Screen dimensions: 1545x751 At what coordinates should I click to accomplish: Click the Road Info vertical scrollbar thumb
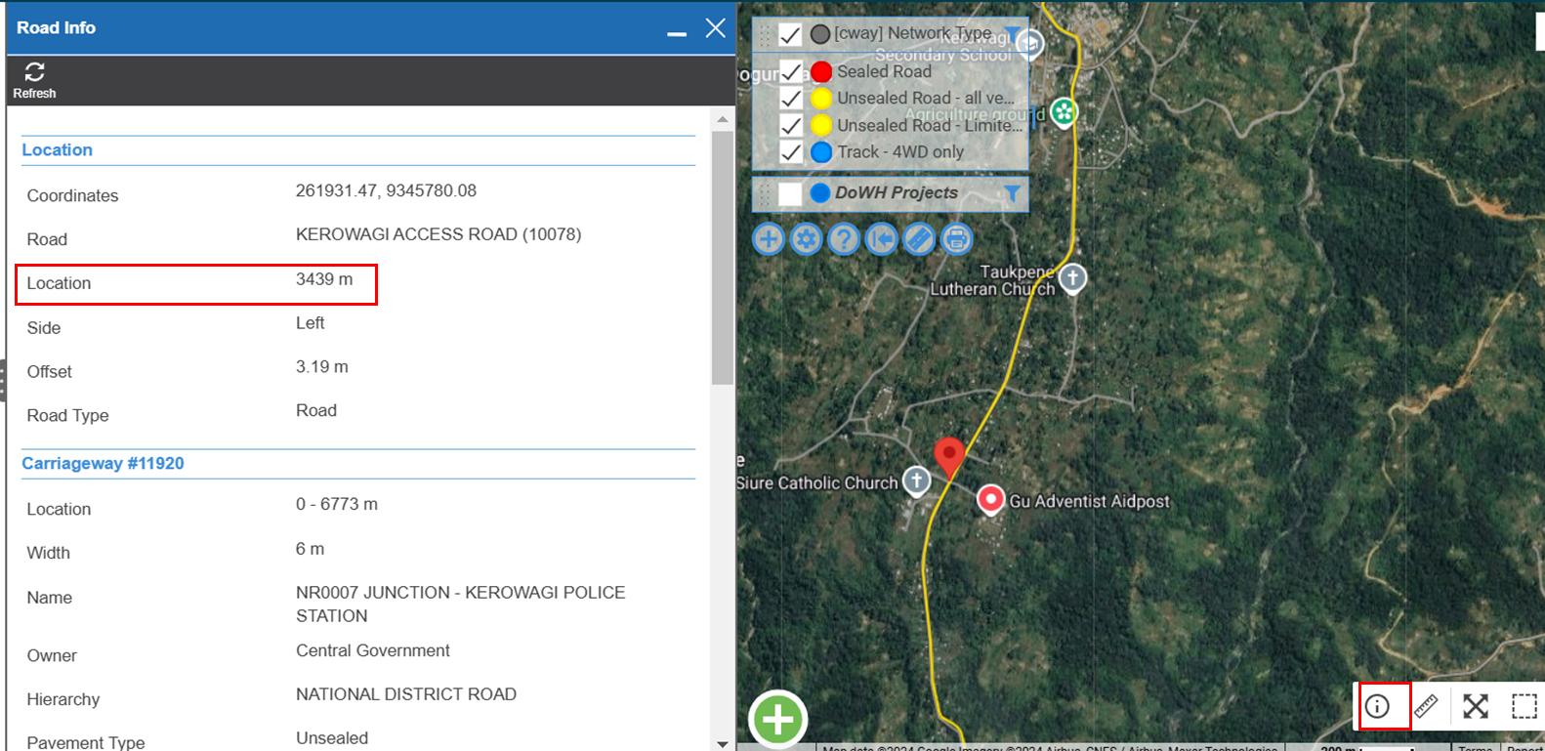pos(723,258)
